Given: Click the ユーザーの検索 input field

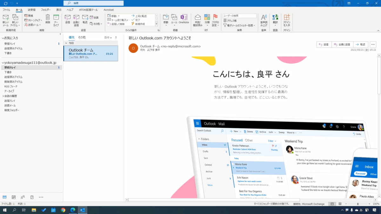Looking at the screenshot, I should pos(240,16).
